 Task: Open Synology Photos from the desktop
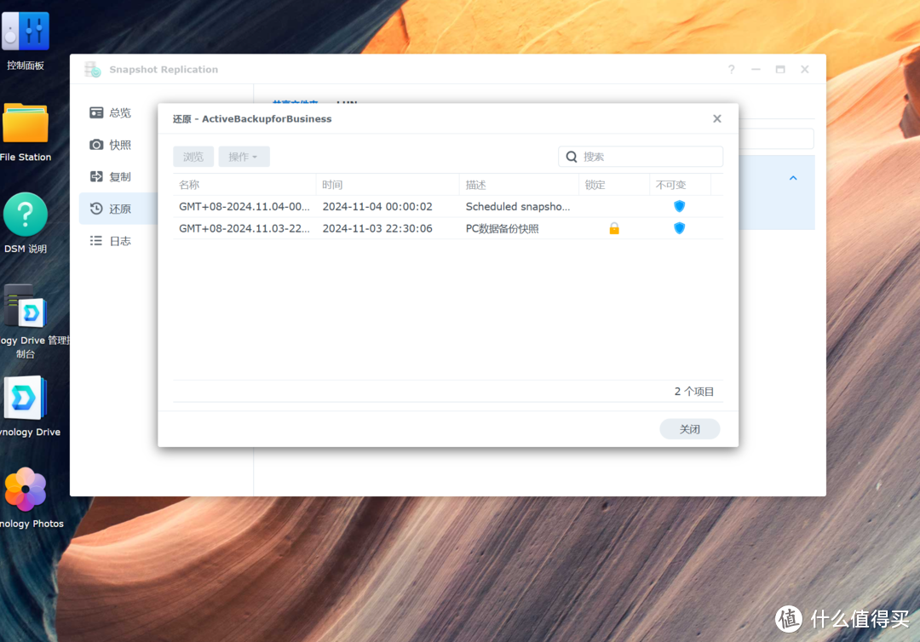coord(26,490)
